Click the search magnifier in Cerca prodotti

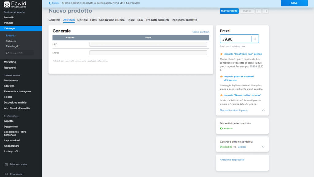point(8,53)
